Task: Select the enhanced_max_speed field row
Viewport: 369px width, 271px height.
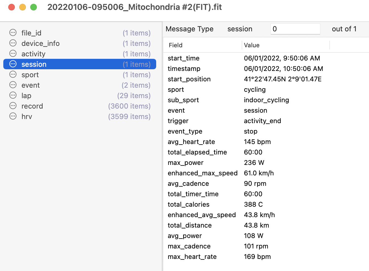Action: click(x=266, y=173)
